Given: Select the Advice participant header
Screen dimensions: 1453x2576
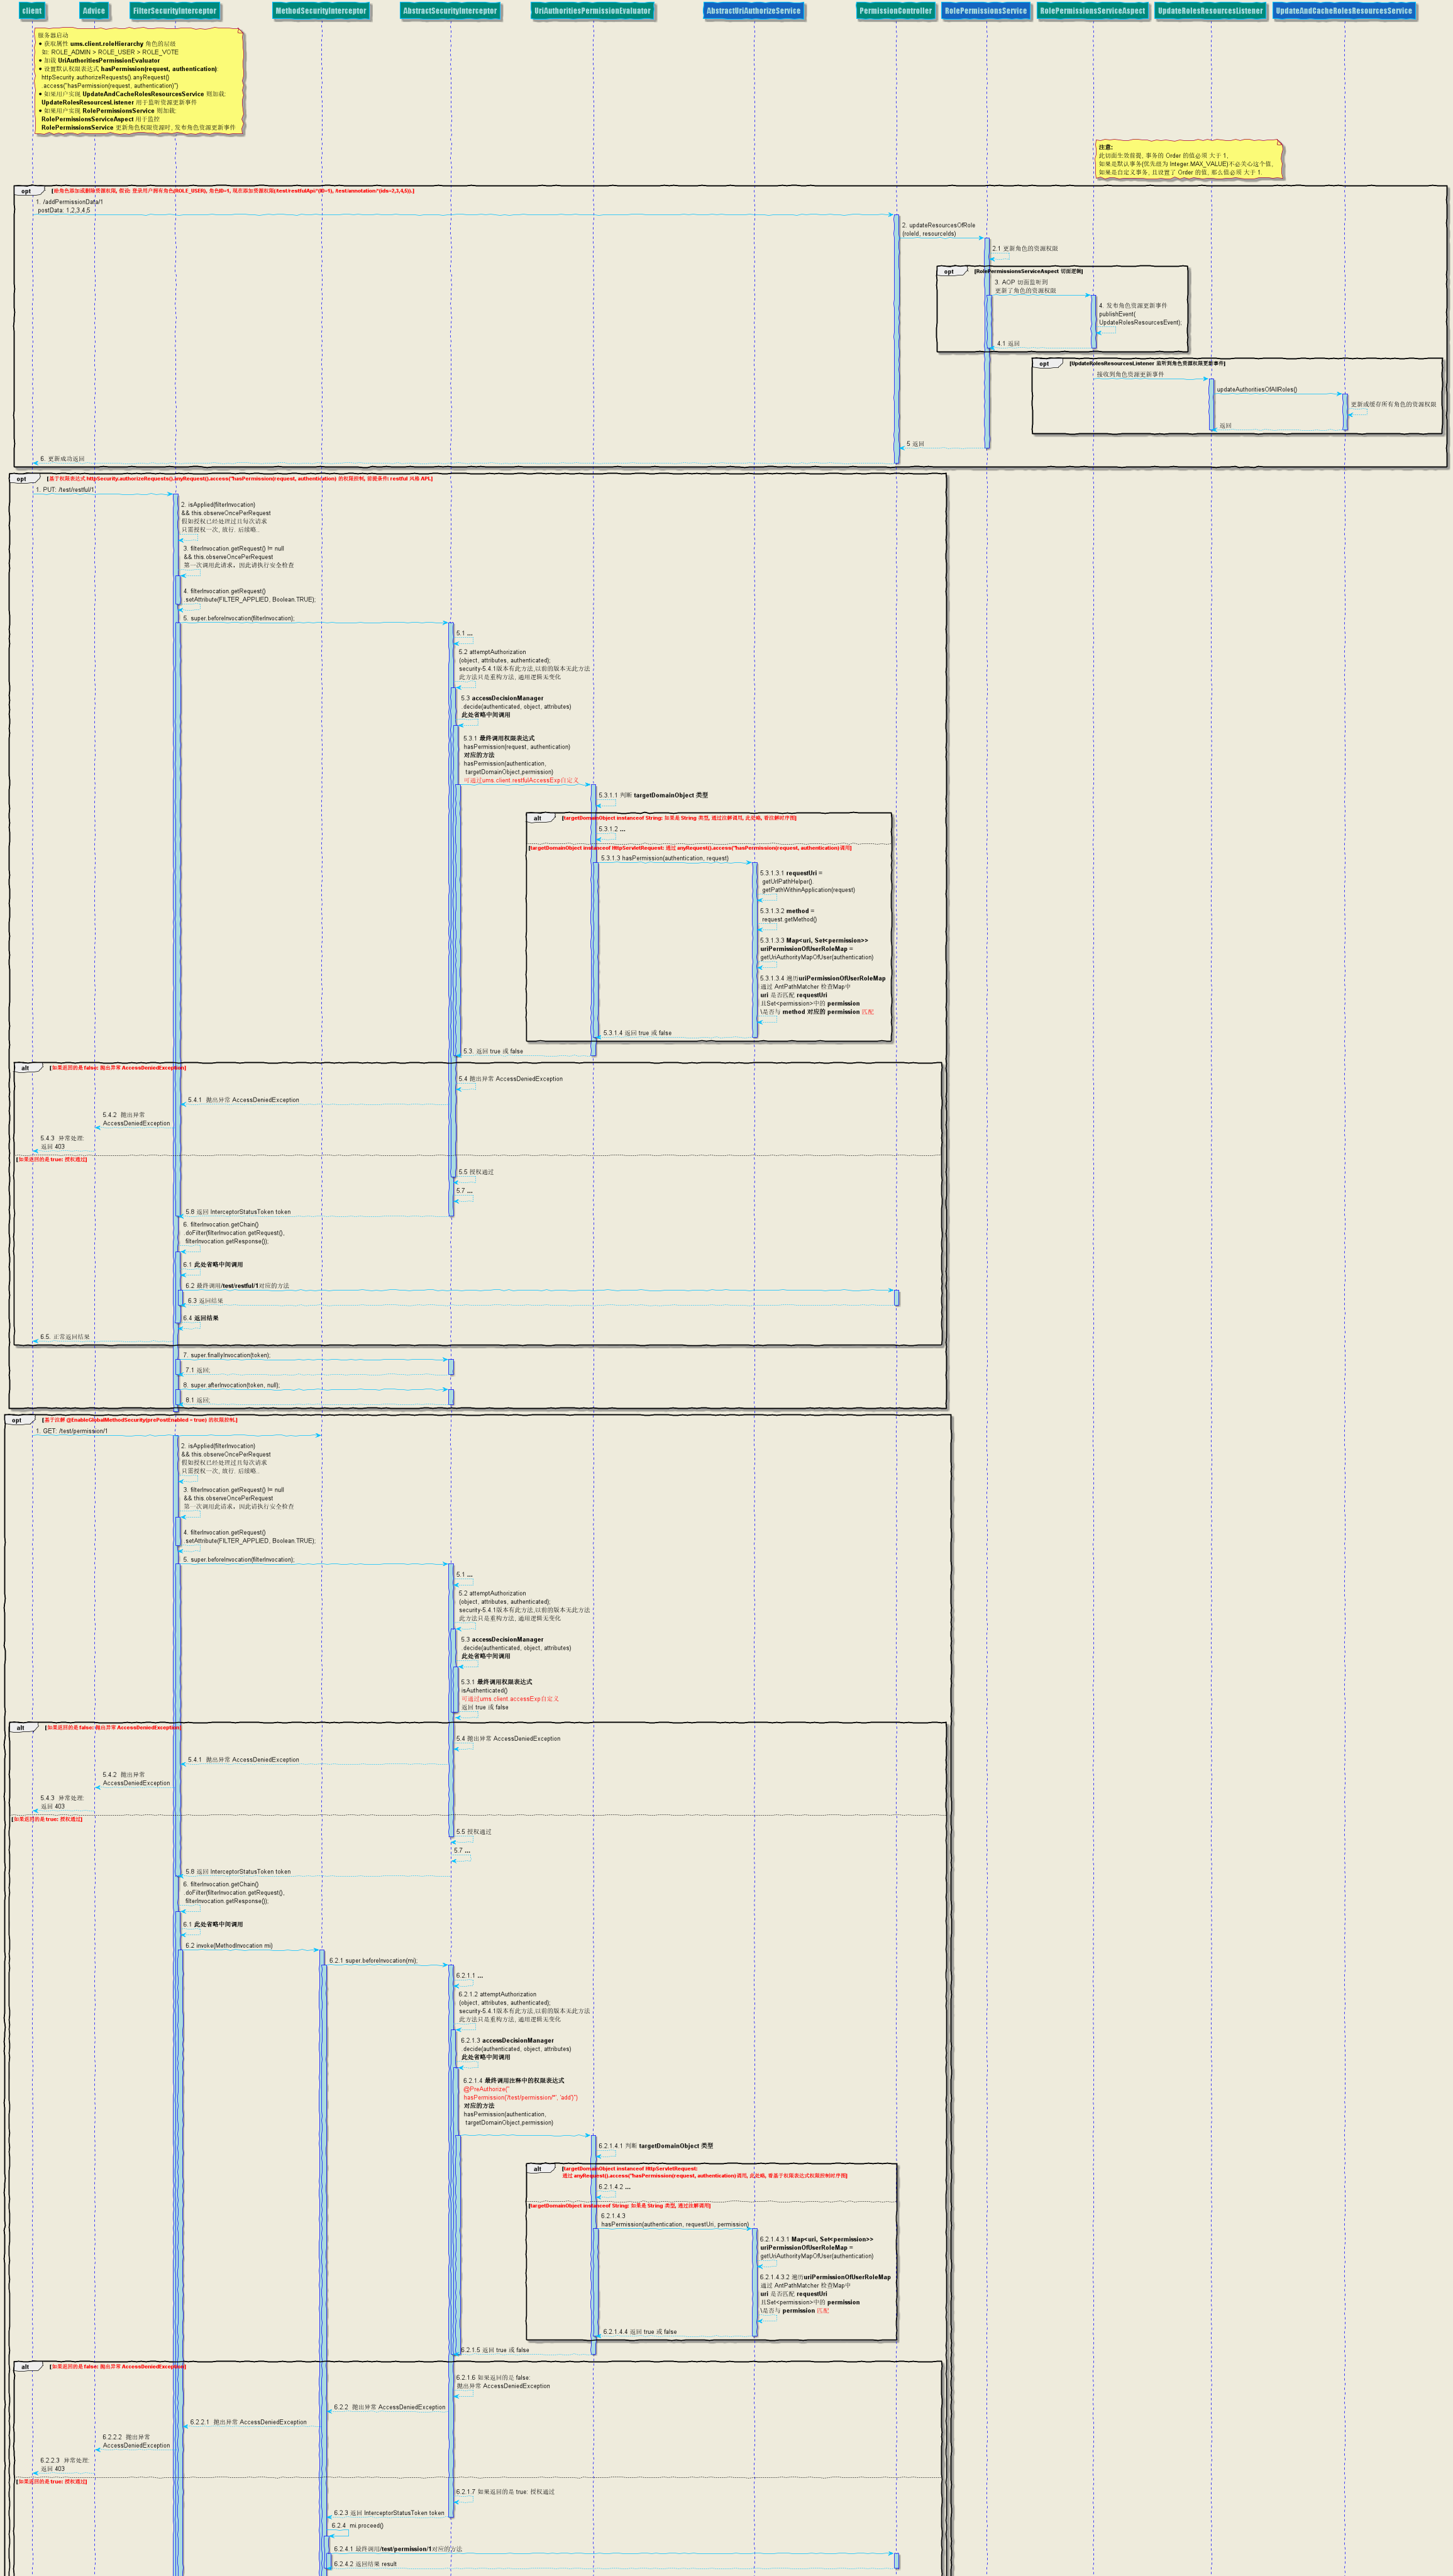Looking at the screenshot, I should tap(94, 11).
